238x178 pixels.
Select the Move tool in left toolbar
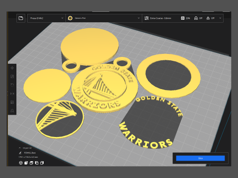point(12,68)
